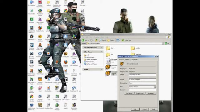Click the Folder Sync toolbar button
Image resolution: width=200 pixels, height=112 pixels.
click(x=126, y=40)
